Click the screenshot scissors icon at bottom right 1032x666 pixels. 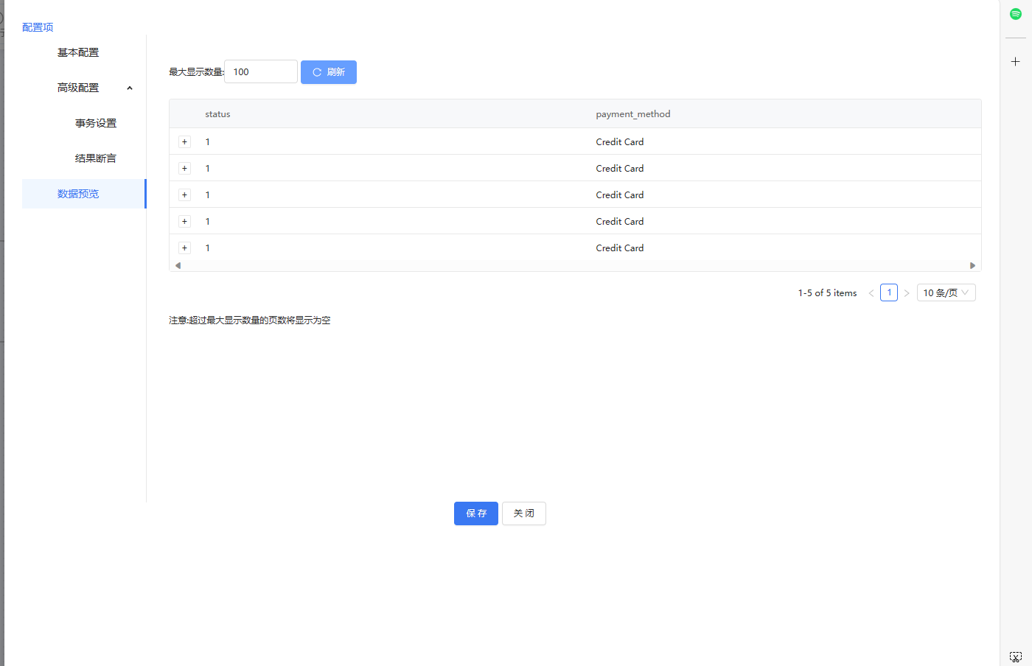1016,656
